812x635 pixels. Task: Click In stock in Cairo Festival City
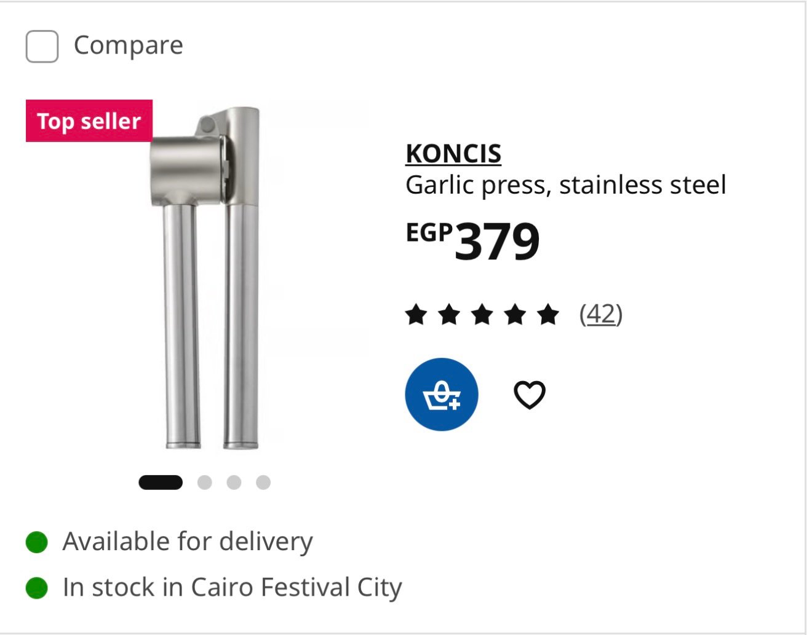233,588
